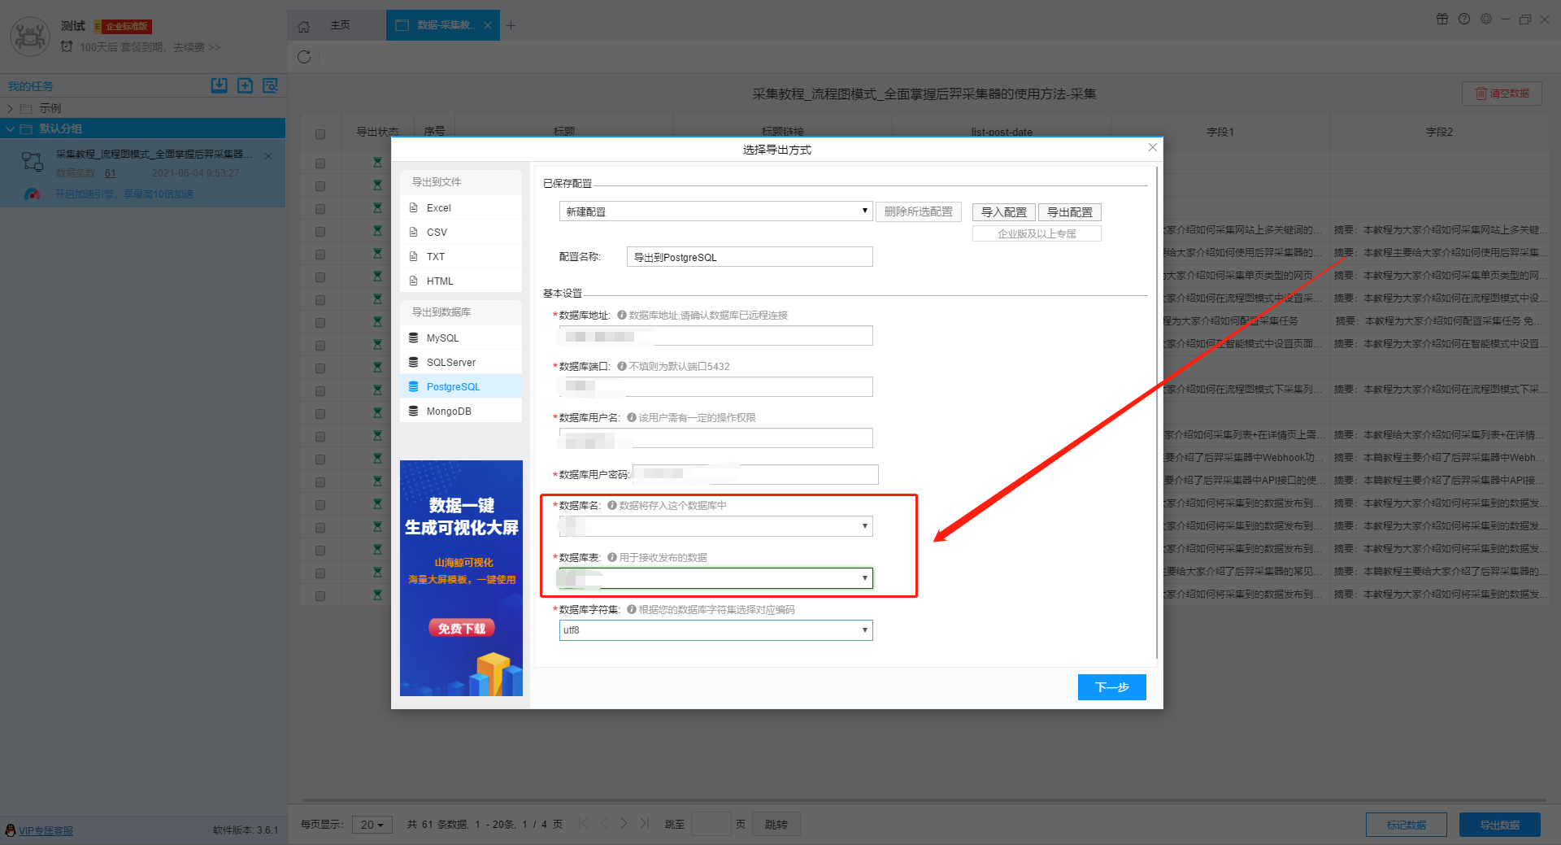Click the renewal link 去续费

(197, 47)
